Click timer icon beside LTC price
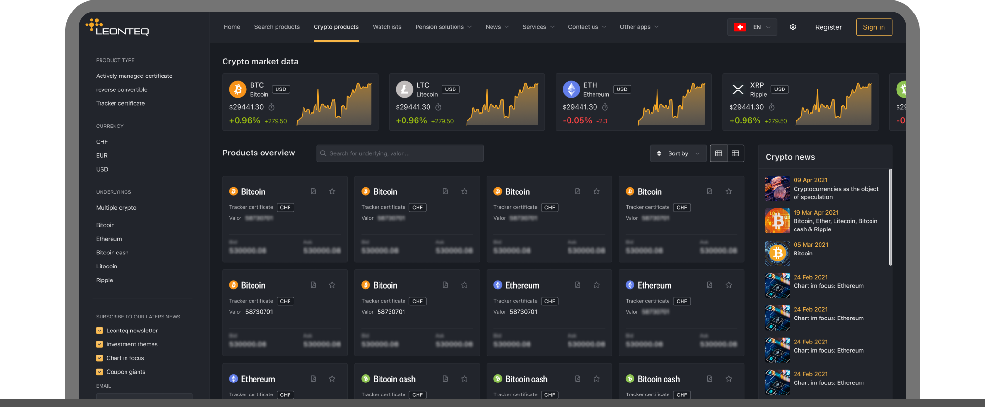The width and height of the screenshot is (985, 407). (x=438, y=107)
